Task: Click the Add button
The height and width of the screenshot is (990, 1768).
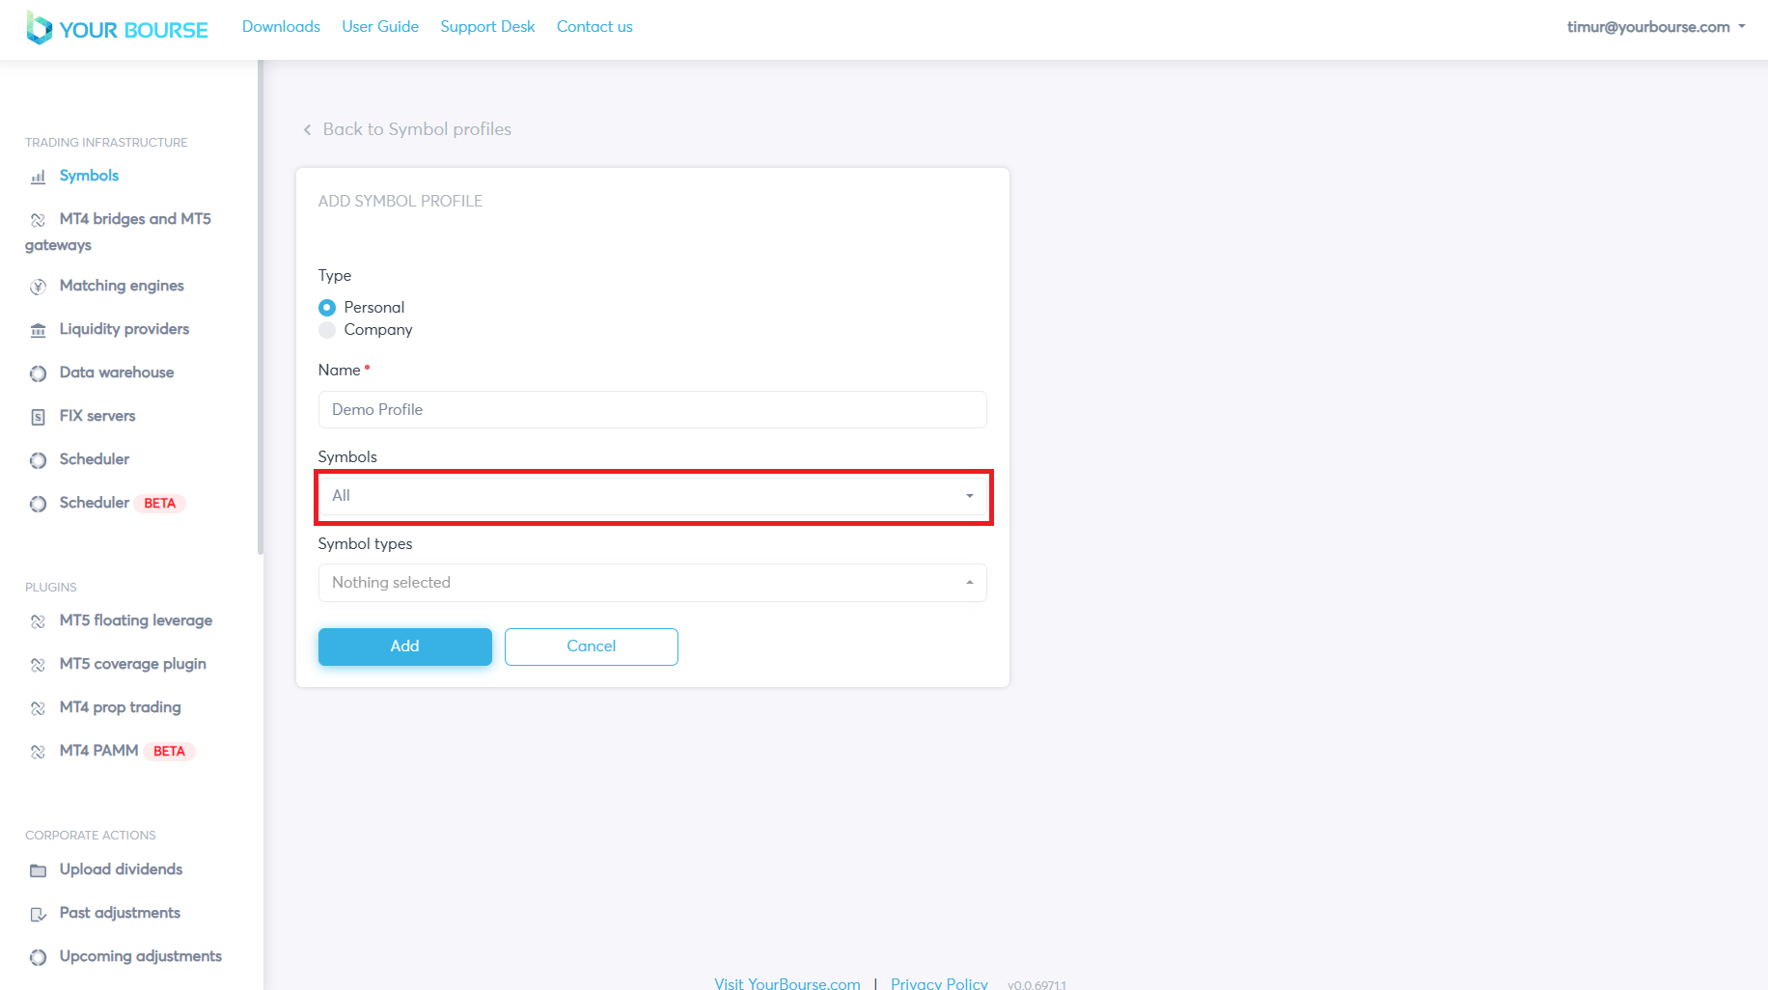Action: pos(405,646)
